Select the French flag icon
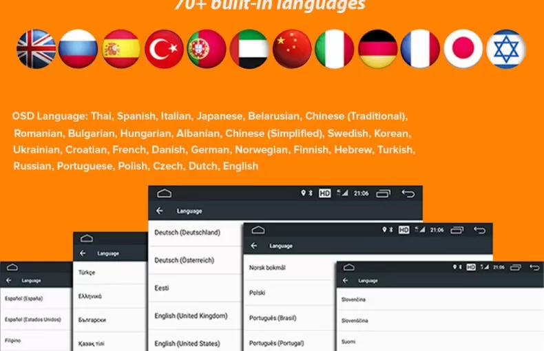 [420, 49]
